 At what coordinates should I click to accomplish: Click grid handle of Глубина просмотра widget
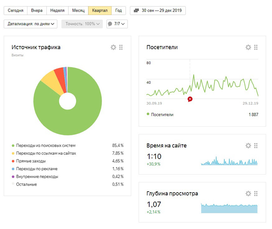point(256,193)
